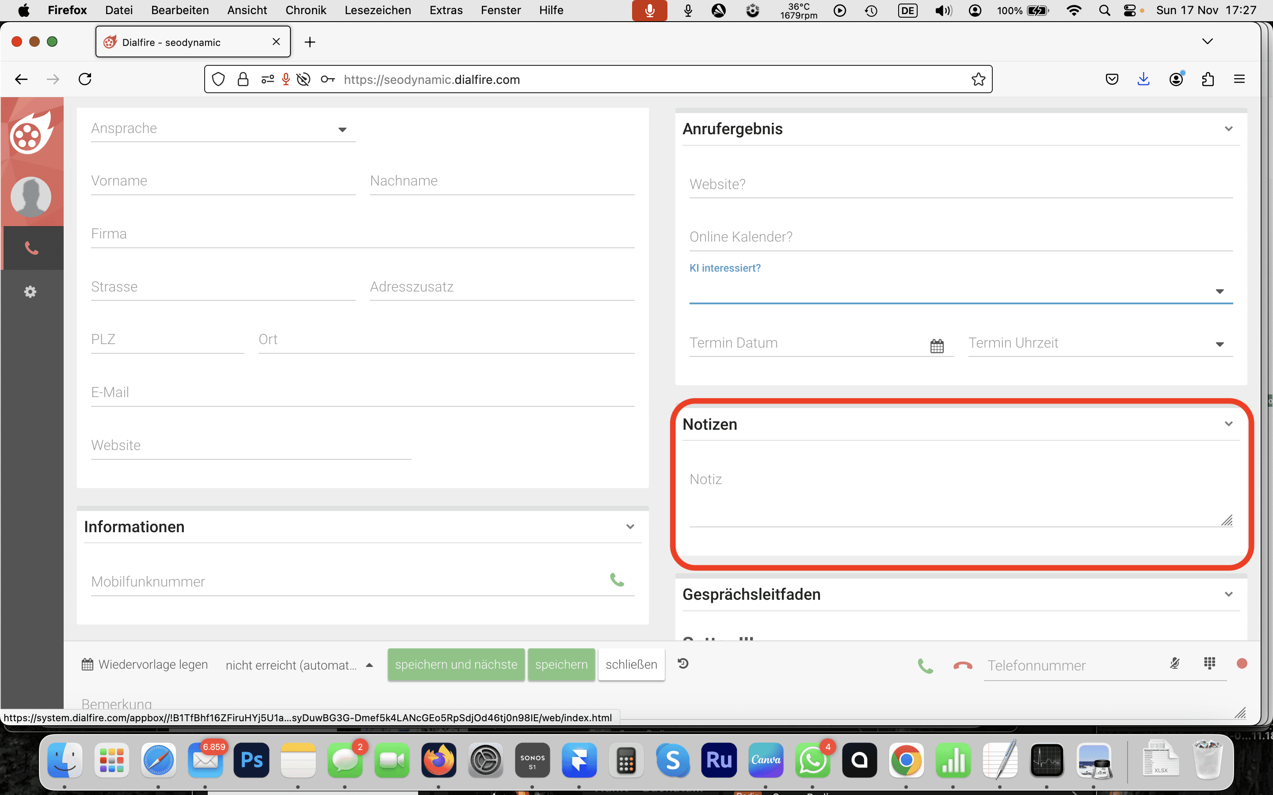Collapse the Notizen section

click(x=1228, y=424)
